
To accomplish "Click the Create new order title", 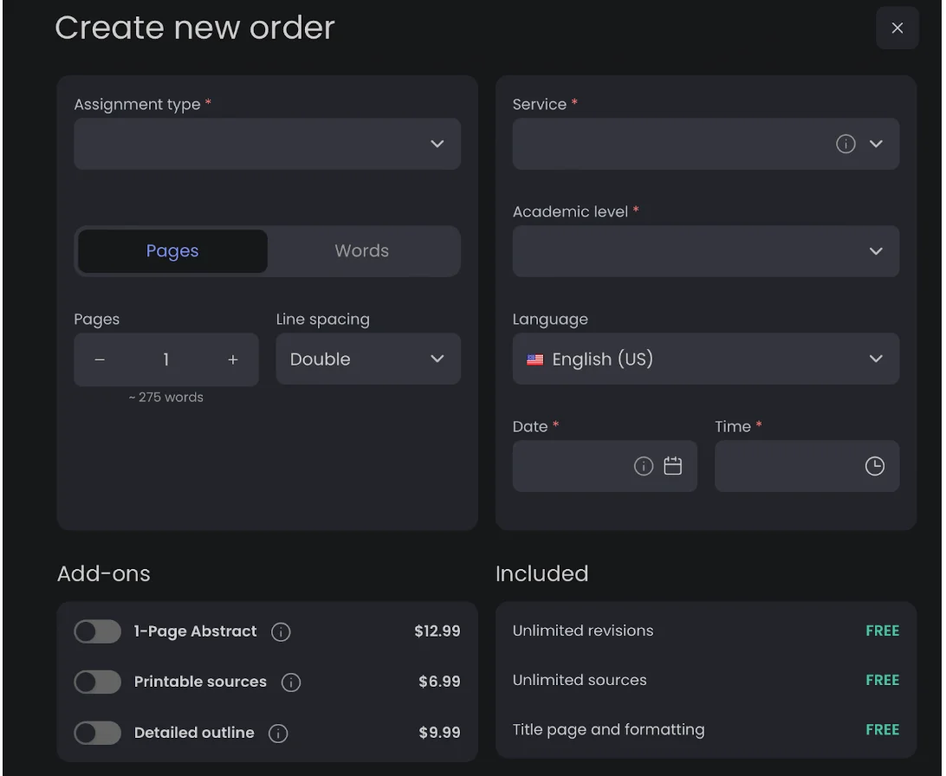I will pyautogui.click(x=195, y=28).
